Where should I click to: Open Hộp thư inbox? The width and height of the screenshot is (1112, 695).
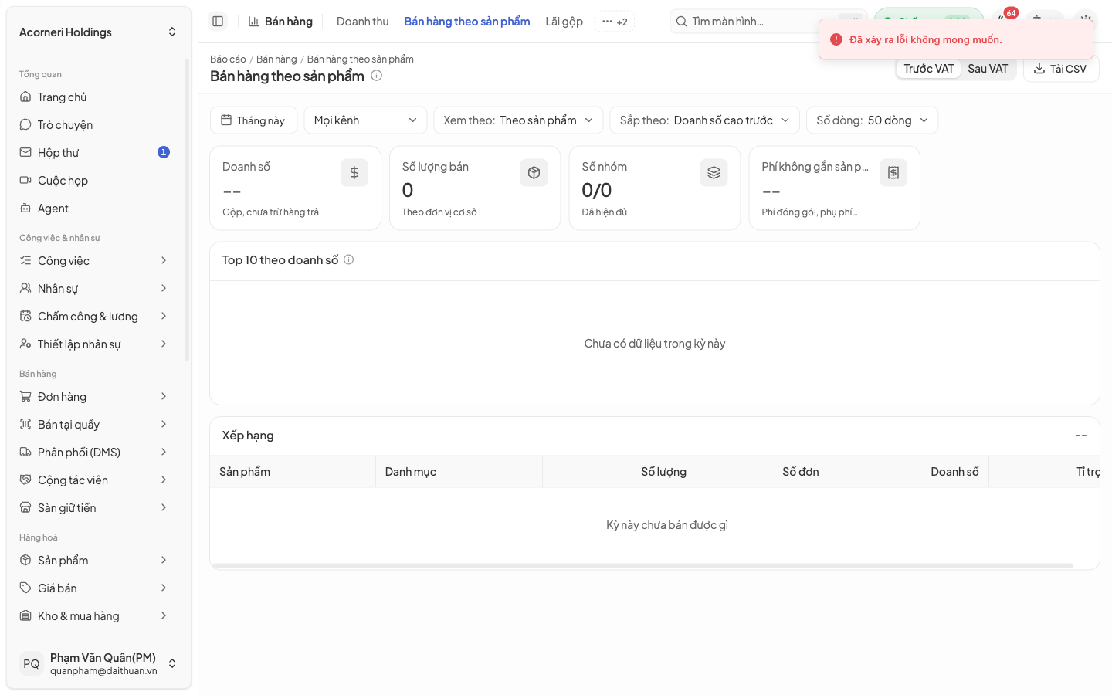pyautogui.click(x=96, y=153)
